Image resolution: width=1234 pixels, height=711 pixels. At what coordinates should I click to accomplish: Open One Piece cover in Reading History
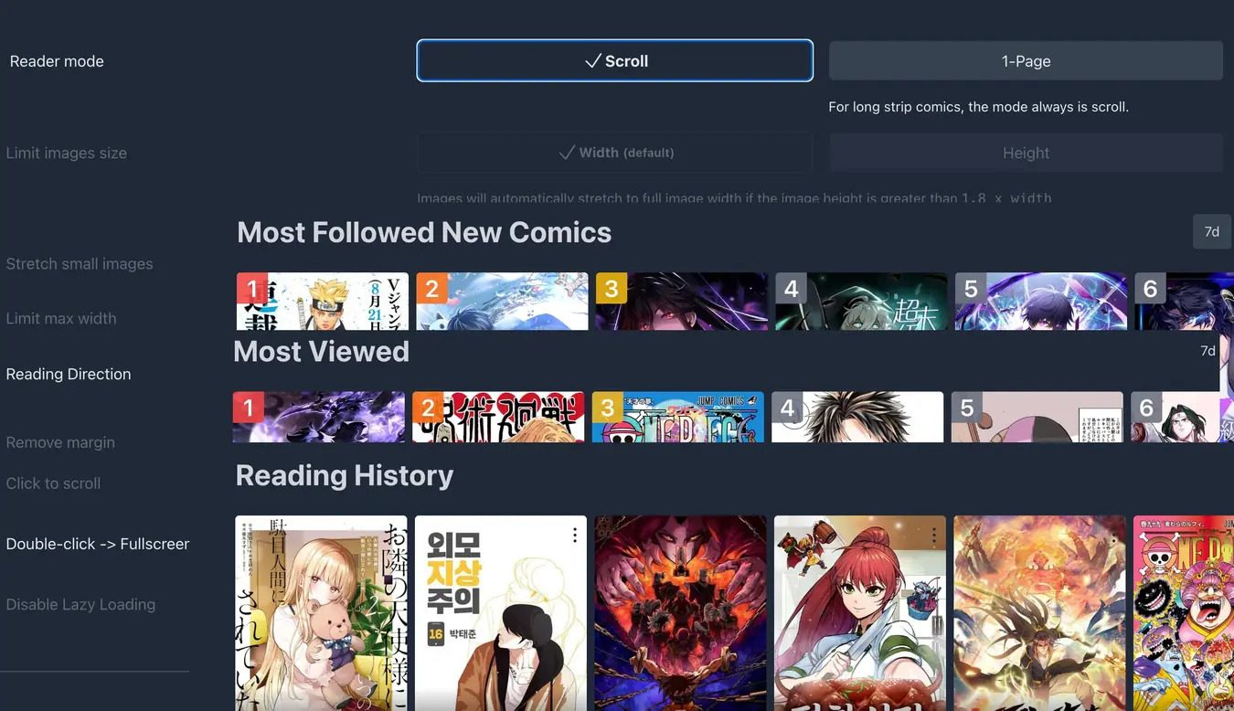coord(1183,613)
